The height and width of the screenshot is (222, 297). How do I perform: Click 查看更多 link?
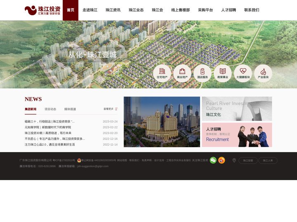108,109
